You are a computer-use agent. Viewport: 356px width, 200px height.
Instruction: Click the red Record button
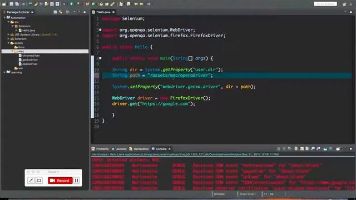coord(60,181)
